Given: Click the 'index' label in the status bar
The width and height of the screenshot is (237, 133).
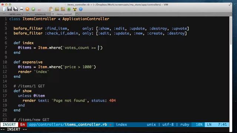Looking at the screenshot, I should pyautogui.click(x=121, y=125).
